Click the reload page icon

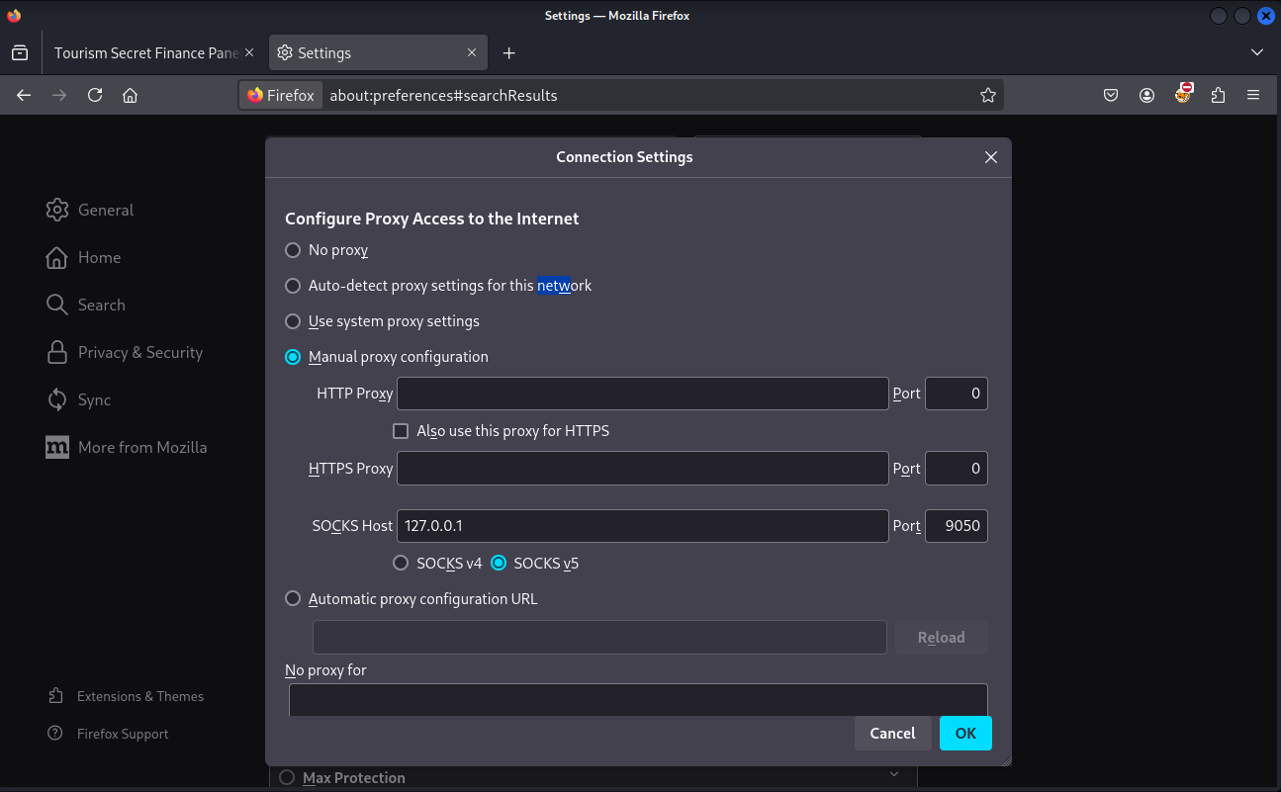[95, 95]
